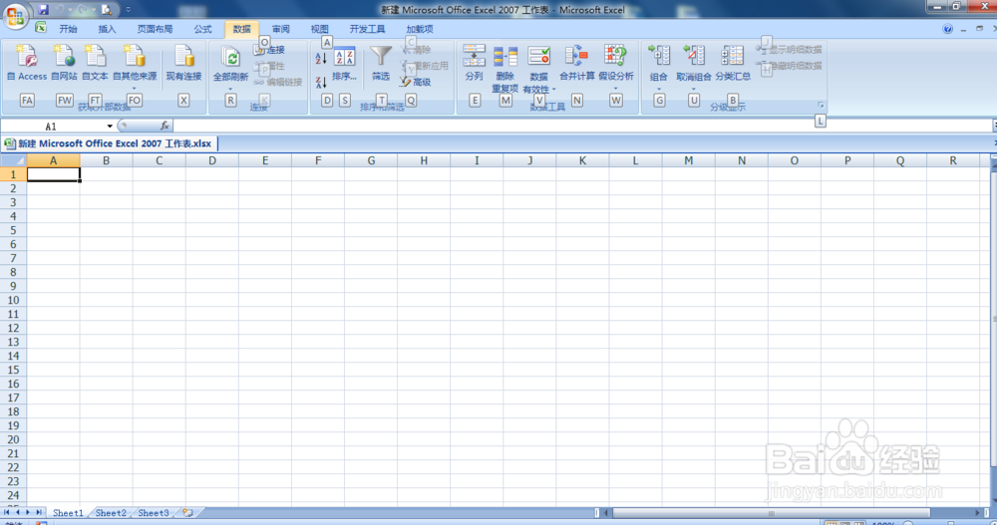Click Edit Links (编辑链接) button
This screenshot has height=525, width=997.
278,82
